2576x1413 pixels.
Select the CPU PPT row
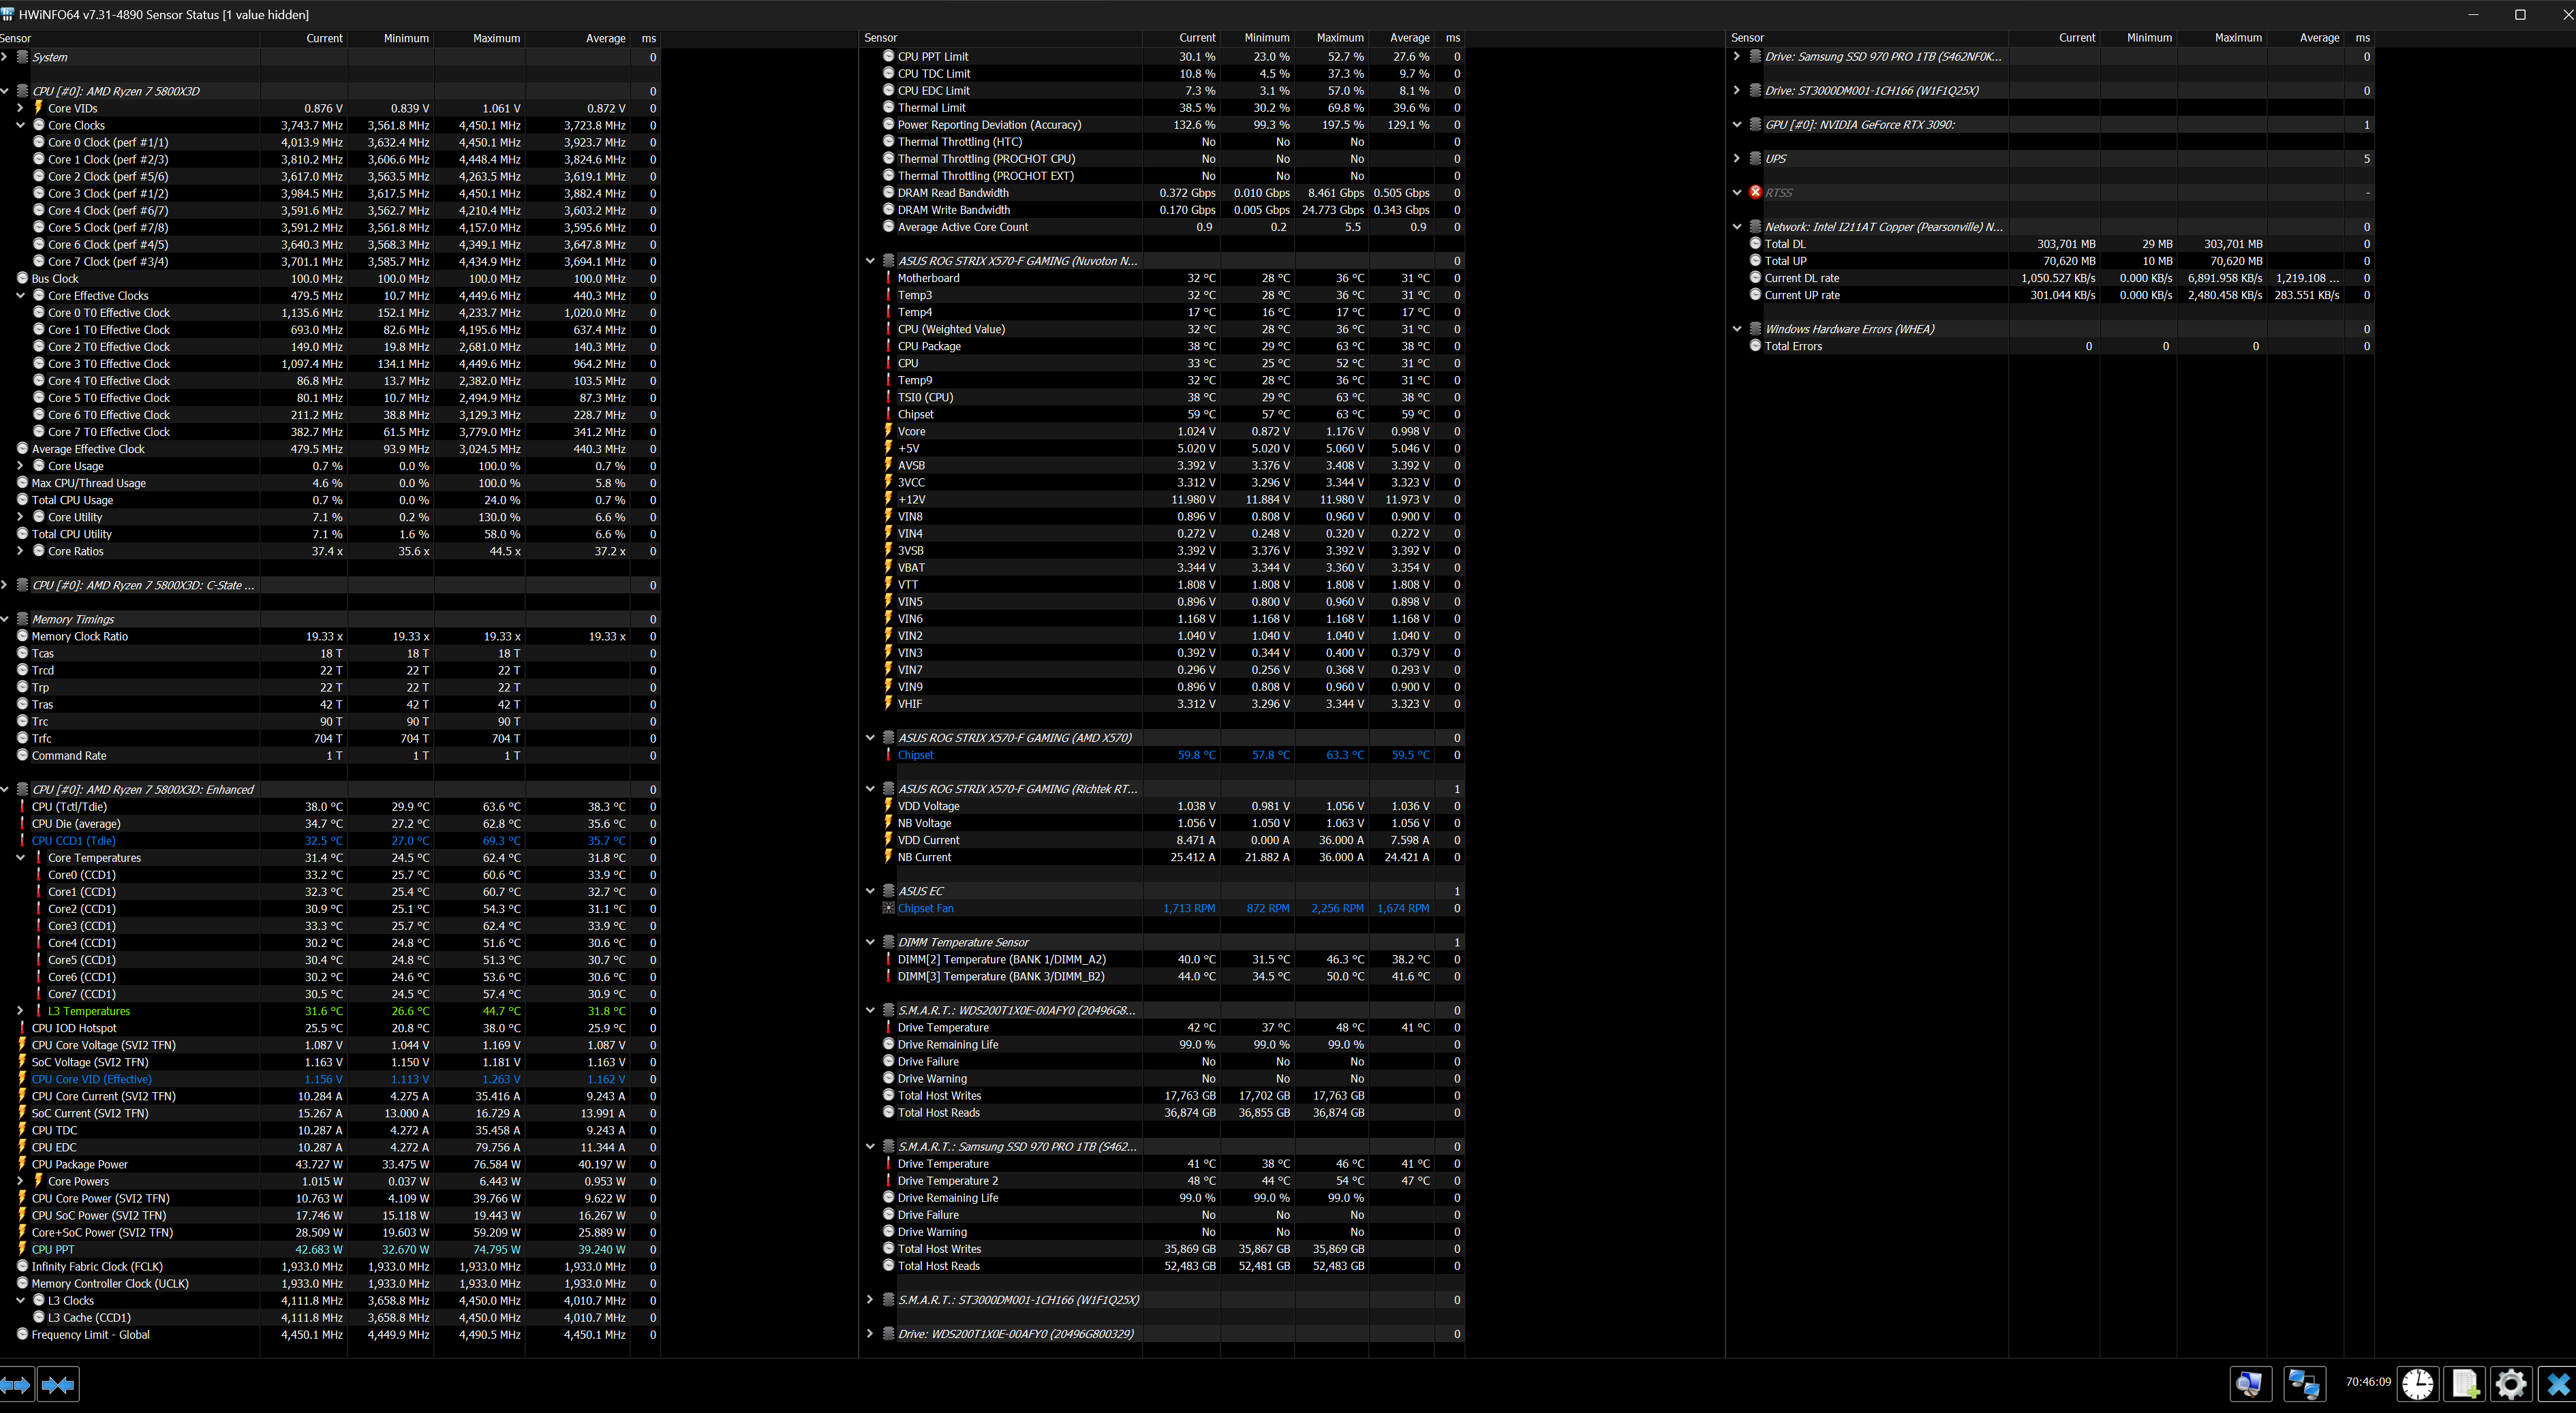click(x=329, y=1249)
